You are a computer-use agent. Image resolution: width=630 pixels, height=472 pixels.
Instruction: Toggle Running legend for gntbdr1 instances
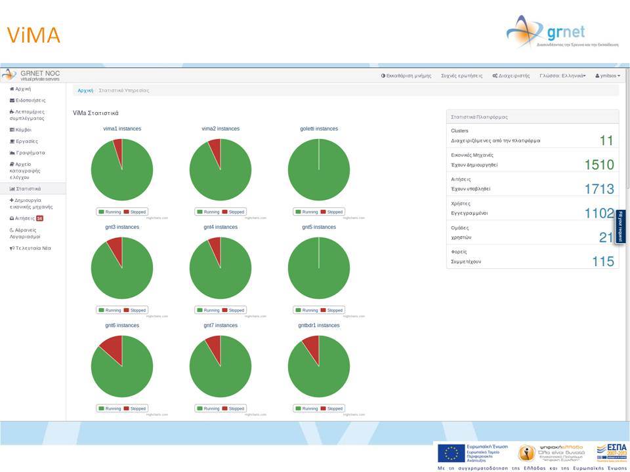306,408
